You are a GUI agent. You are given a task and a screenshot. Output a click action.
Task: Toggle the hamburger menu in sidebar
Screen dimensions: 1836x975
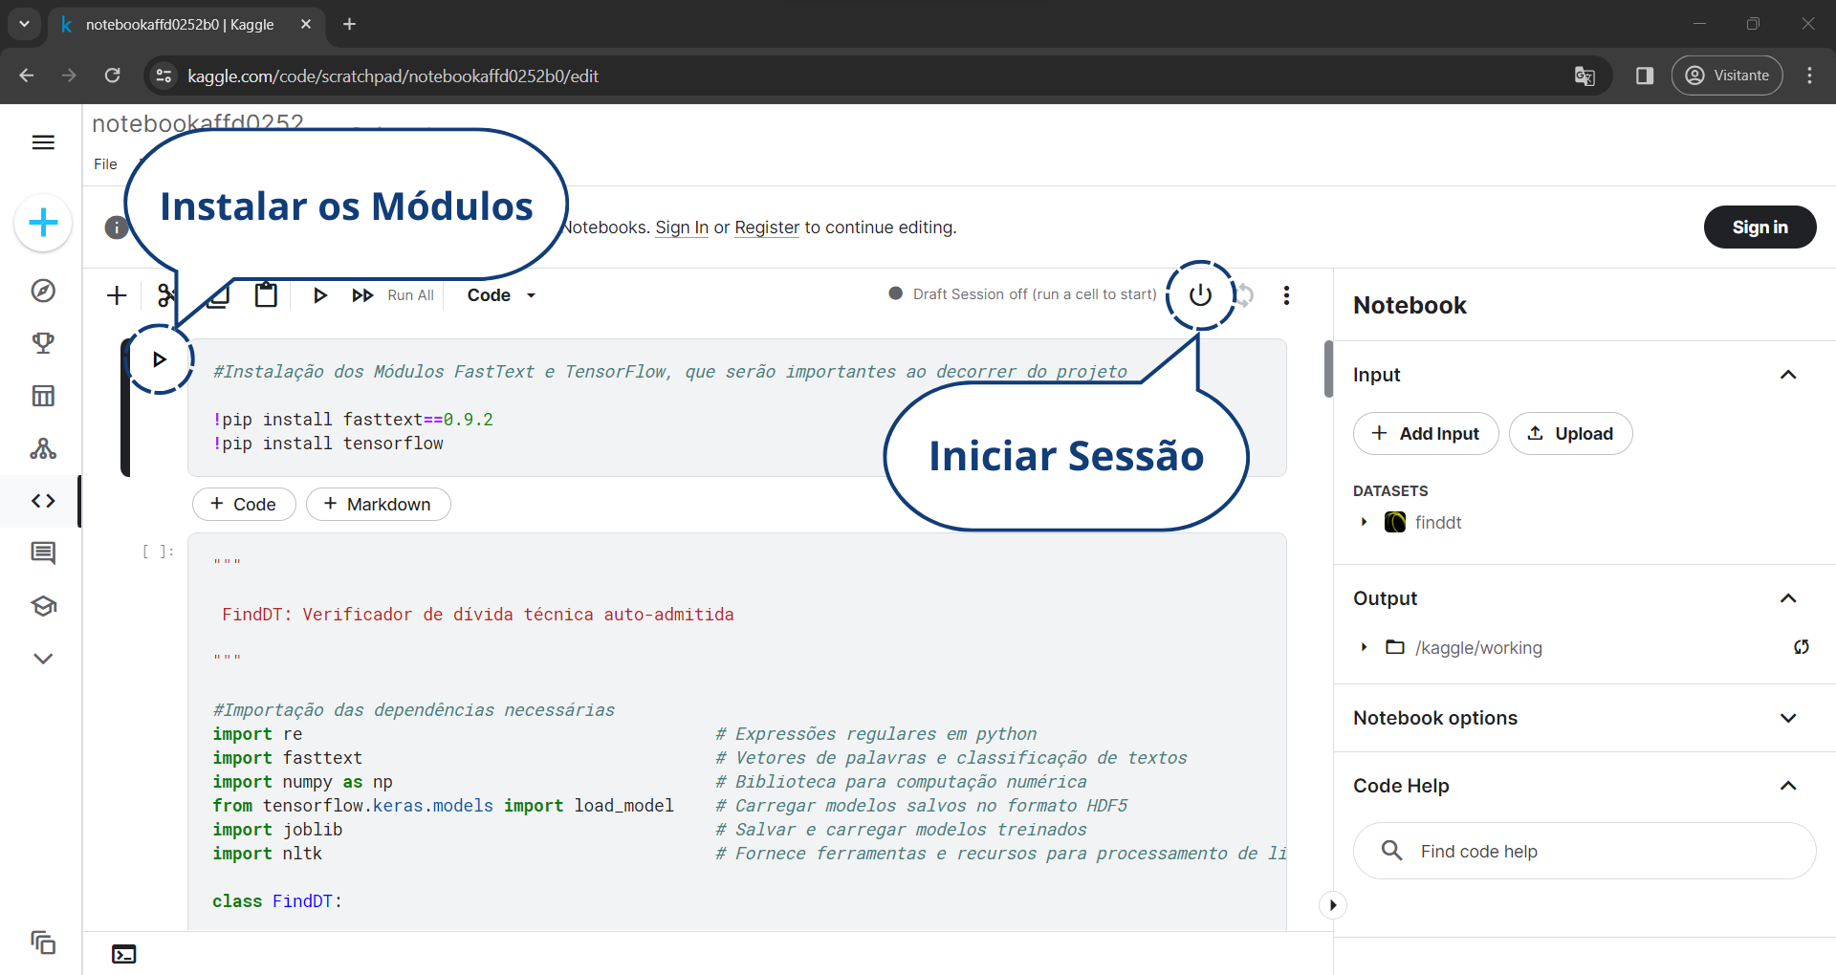43,142
